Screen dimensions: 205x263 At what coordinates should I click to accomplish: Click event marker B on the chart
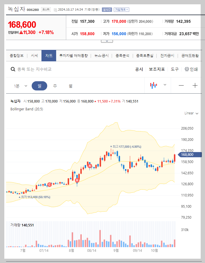click(77, 180)
